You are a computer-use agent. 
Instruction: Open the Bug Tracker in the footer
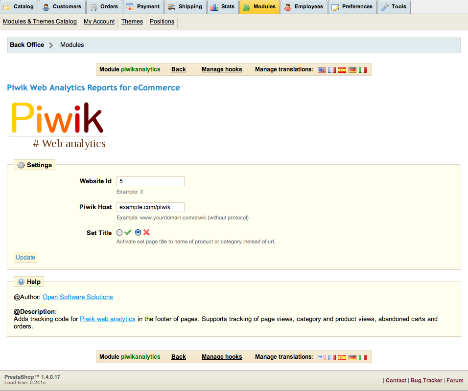click(x=426, y=380)
